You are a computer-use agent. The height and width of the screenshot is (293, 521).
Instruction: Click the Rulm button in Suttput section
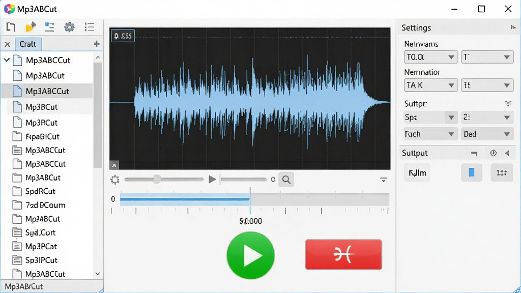tap(417, 173)
